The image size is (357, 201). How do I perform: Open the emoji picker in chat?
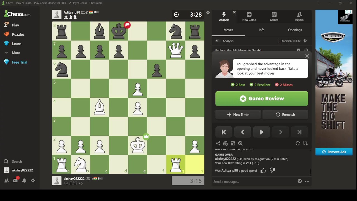300,181
